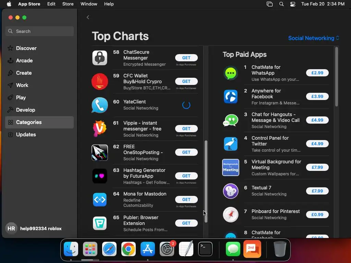Screen dimensions: 351x263
Task: Open the Publer Browser Extension icon
Action: [x=100, y=223]
